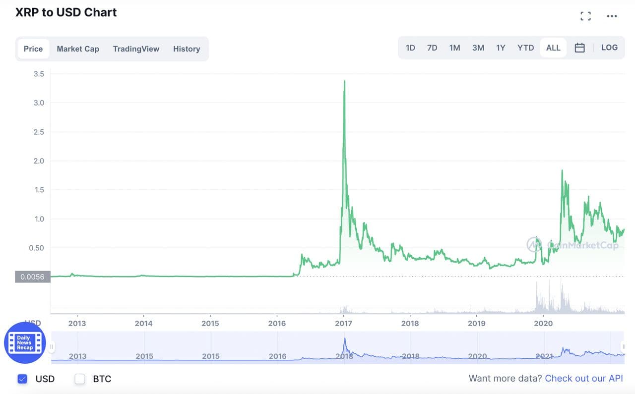
Task: Uncheck the USD checkbox
Action: pyautogui.click(x=22, y=379)
